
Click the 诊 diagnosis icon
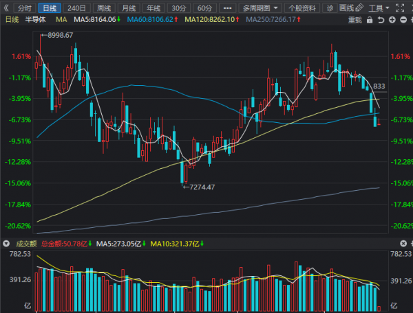tap(330, 8)
